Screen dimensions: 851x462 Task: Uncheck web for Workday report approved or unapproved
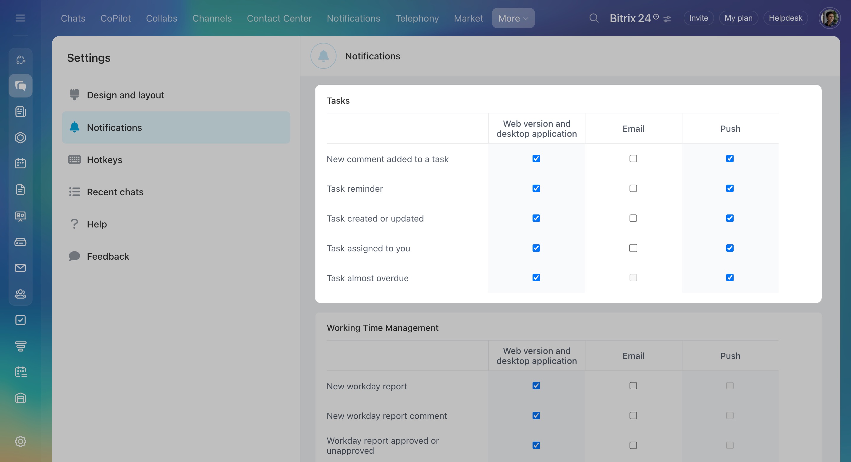click(536, 445)
